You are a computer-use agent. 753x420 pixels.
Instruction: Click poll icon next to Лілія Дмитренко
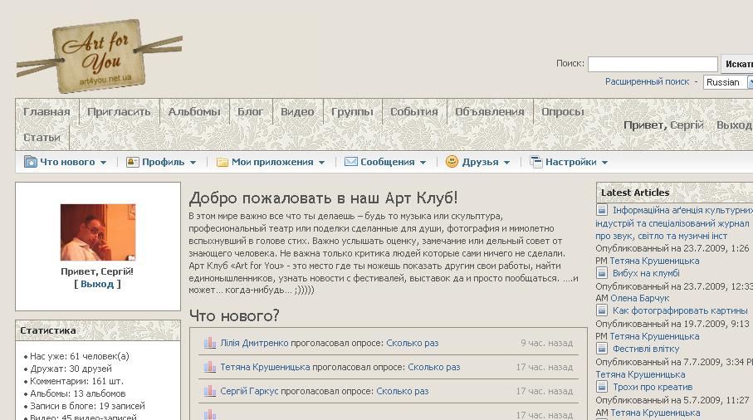point(210,343)
